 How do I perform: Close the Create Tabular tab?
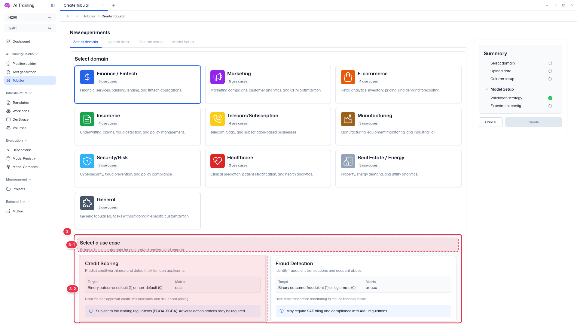pos(103,5)
